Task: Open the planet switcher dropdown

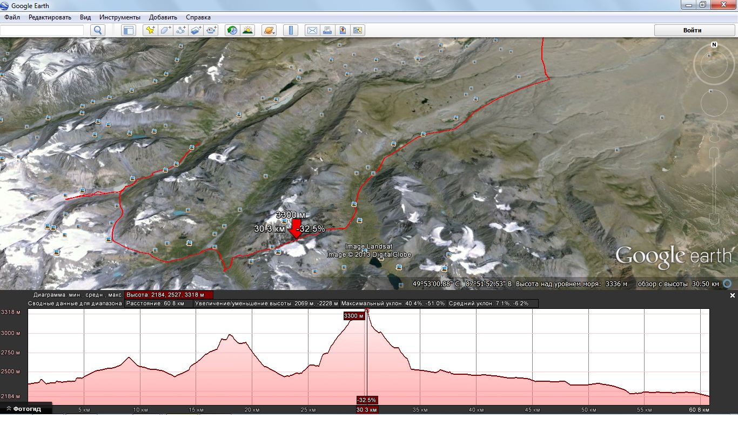Action: (269, 30)
